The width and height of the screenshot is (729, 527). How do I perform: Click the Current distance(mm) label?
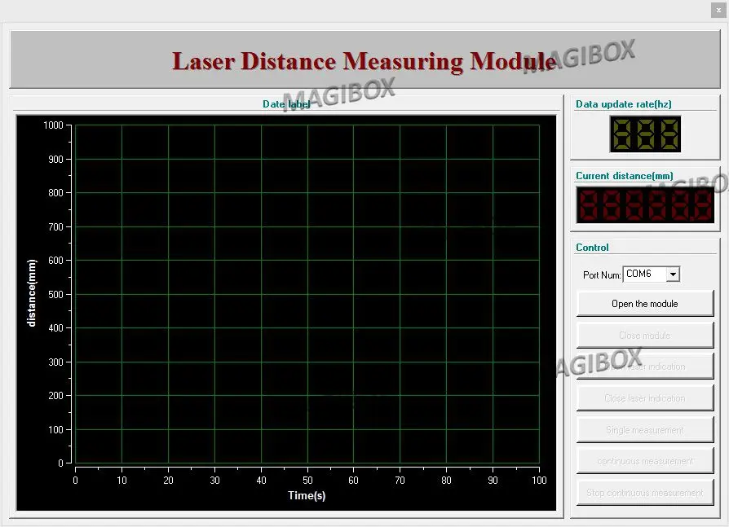pos(625,175)
